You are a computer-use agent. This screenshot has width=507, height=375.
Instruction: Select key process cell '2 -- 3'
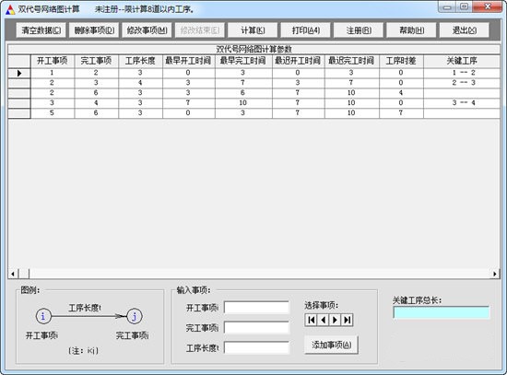click(x=462, y=83)
